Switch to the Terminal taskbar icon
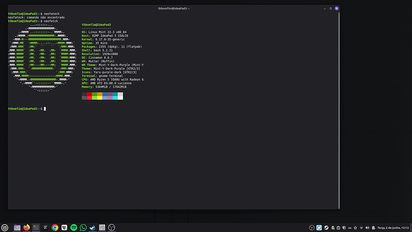The image size is (412, 232). point(36,228)
